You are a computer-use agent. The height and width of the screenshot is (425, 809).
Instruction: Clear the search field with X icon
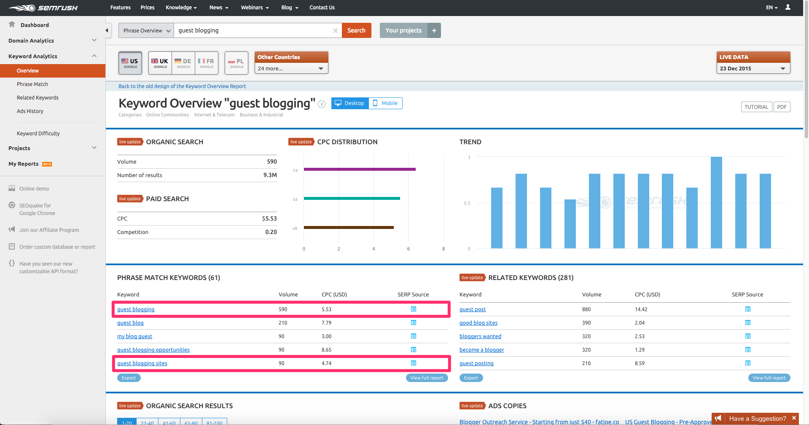[x=335, y=30]
